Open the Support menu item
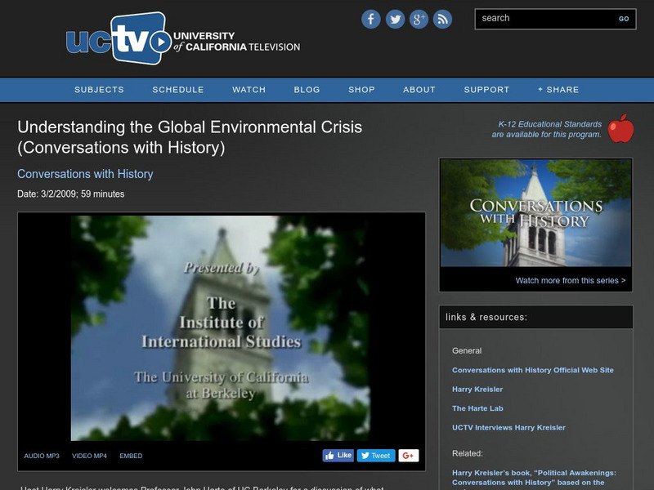This screenshot has width=654, height=490. (486, 90)
